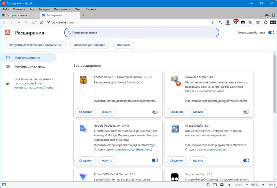Bookmark this page using the address bar icon
The image size is (277, 188).
pos(213,22)
